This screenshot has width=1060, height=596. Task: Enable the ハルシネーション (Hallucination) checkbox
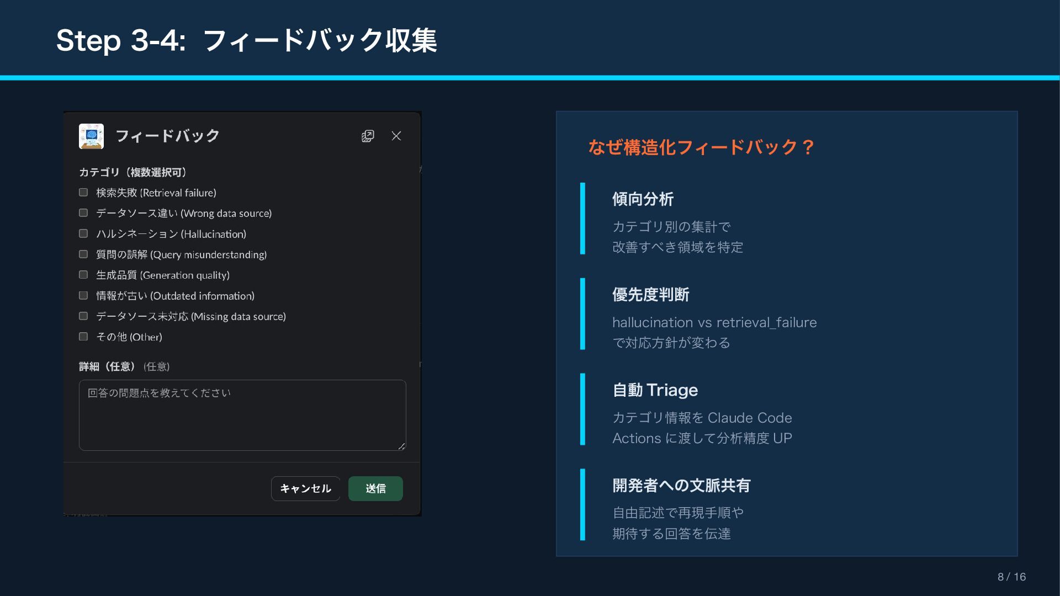click(x=83, y=233)
